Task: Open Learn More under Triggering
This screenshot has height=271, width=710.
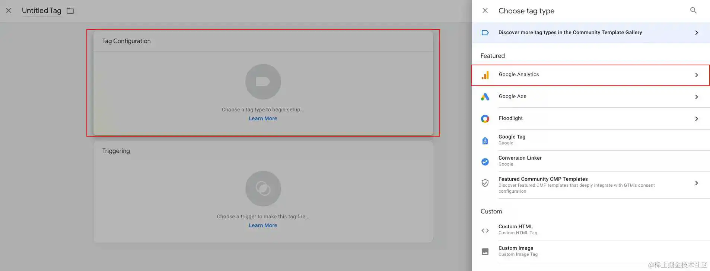Action: tap(263, 225)
